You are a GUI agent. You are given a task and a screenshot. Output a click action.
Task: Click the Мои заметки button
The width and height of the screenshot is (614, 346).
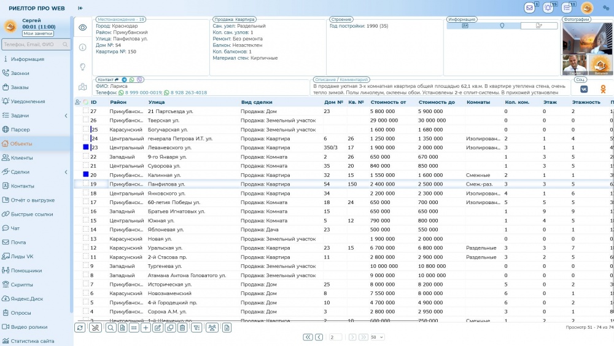click(38, 33)
